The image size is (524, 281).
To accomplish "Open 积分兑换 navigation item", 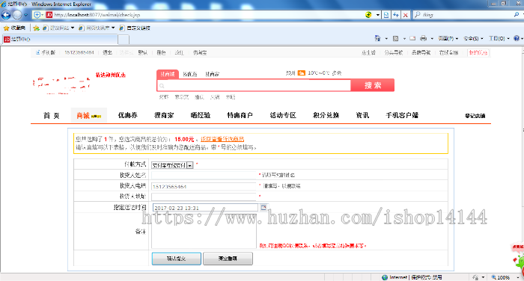I will 326,115.
